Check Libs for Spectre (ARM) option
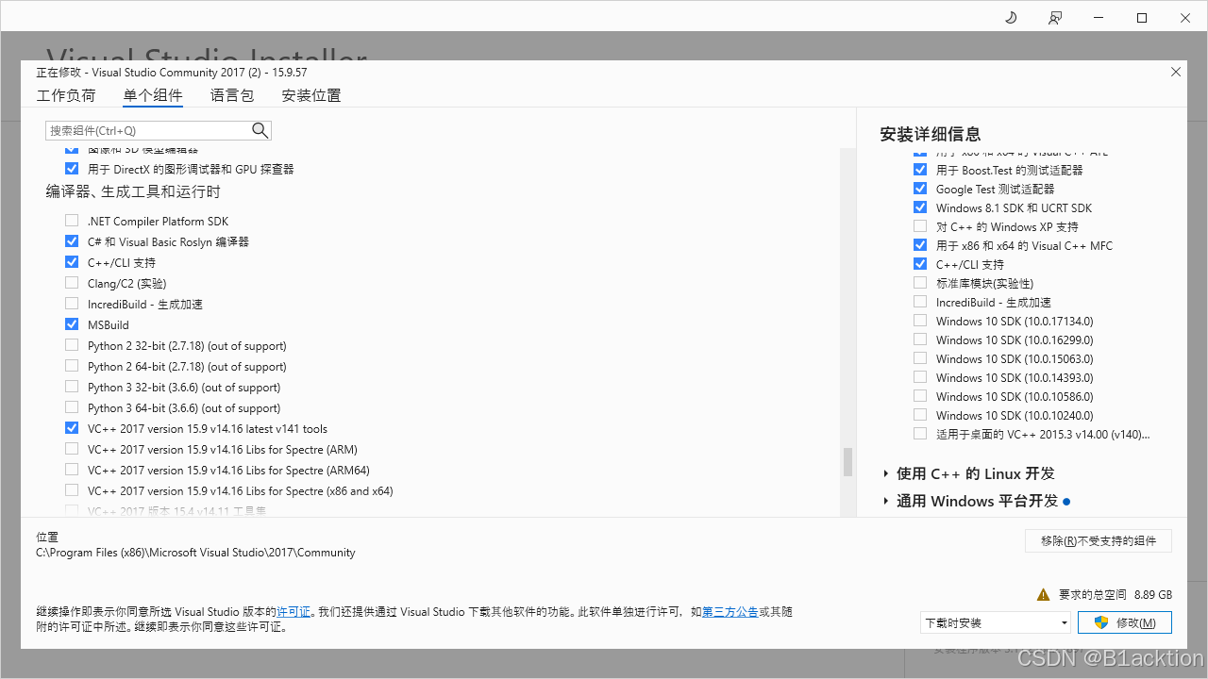1208x679 pixels. (72, 449)
